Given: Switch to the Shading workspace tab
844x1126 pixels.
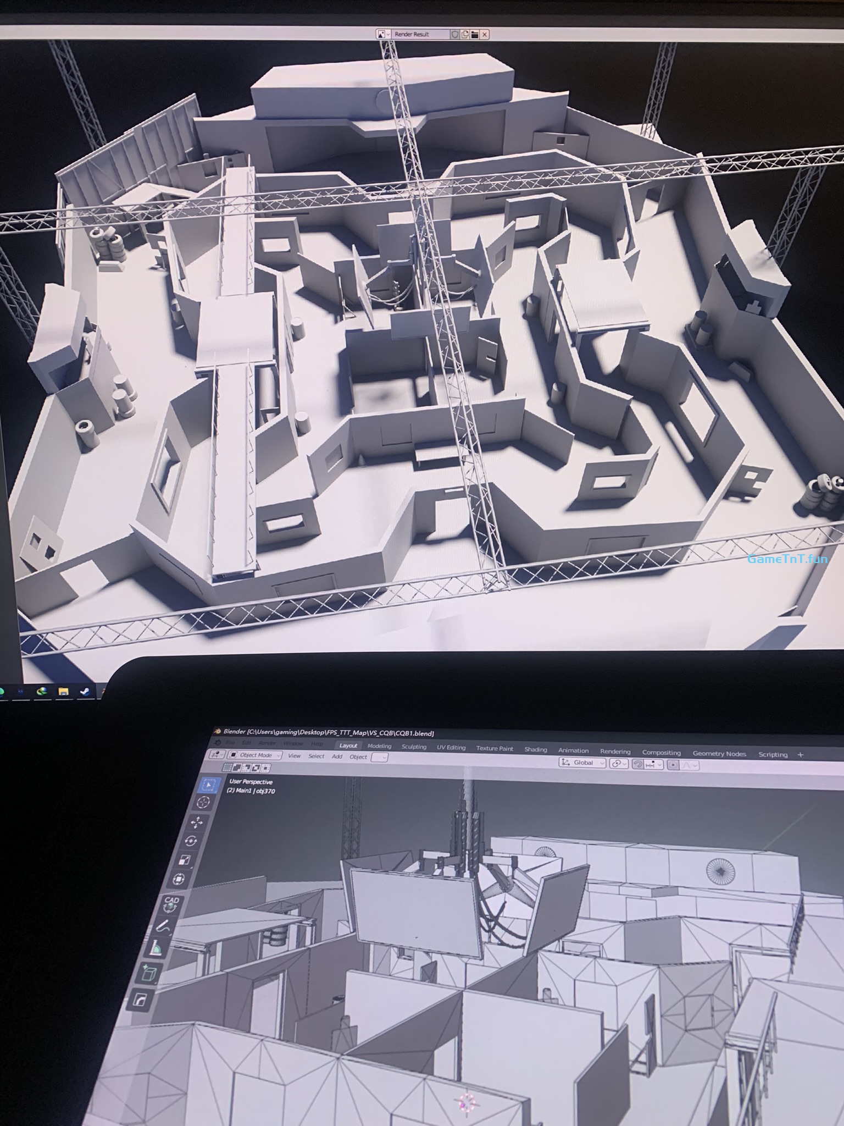Looking at the screenshot, I should click(x=536, y=749).
